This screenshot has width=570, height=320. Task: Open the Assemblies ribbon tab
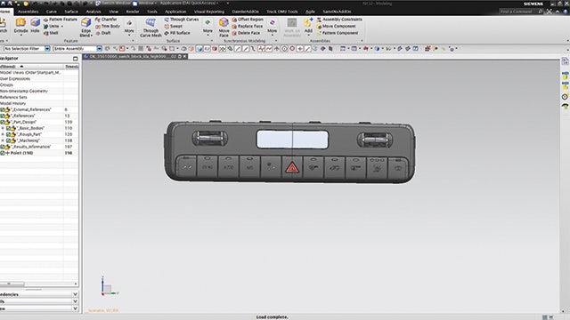(x=28, y=12)
